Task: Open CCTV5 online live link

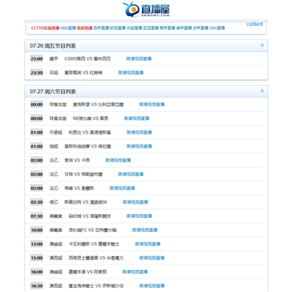Action: coord(45,28)
